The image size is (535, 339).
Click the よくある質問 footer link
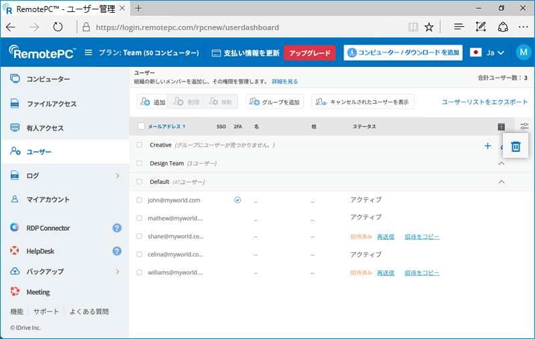pyautogui.click(x=89, y=312)
